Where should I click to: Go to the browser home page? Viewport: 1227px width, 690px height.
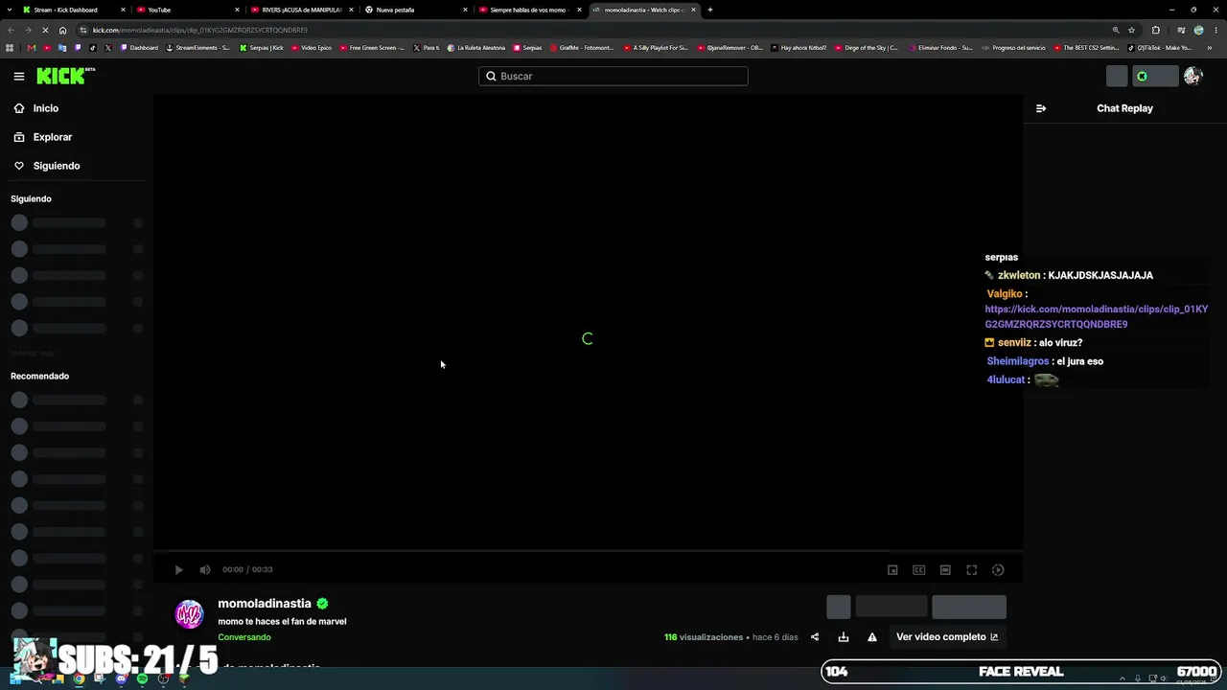click(x=62, y=30)
